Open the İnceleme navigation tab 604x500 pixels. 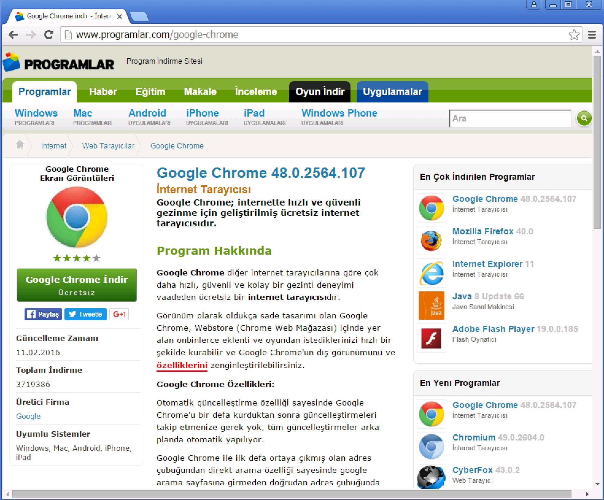tap(256, 91)
